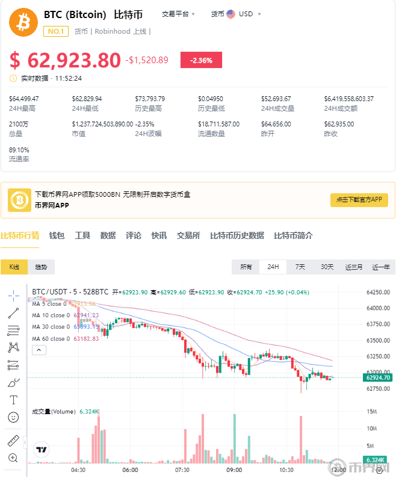Image resolution: width=396 pixels, height=484 pixels.
Task: Select the crosshair cursor tool
Action: pos(13,294)
